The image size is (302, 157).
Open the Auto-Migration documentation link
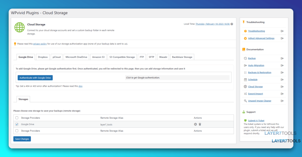click(256, 66)
